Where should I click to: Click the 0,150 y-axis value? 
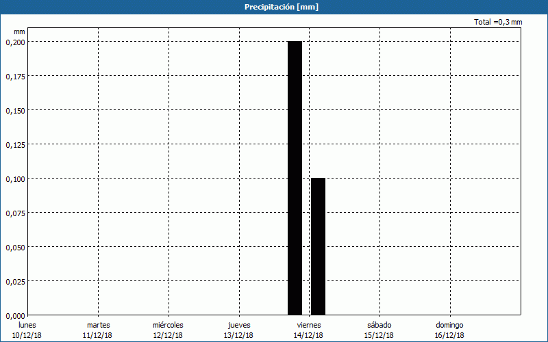pos(15,111)
